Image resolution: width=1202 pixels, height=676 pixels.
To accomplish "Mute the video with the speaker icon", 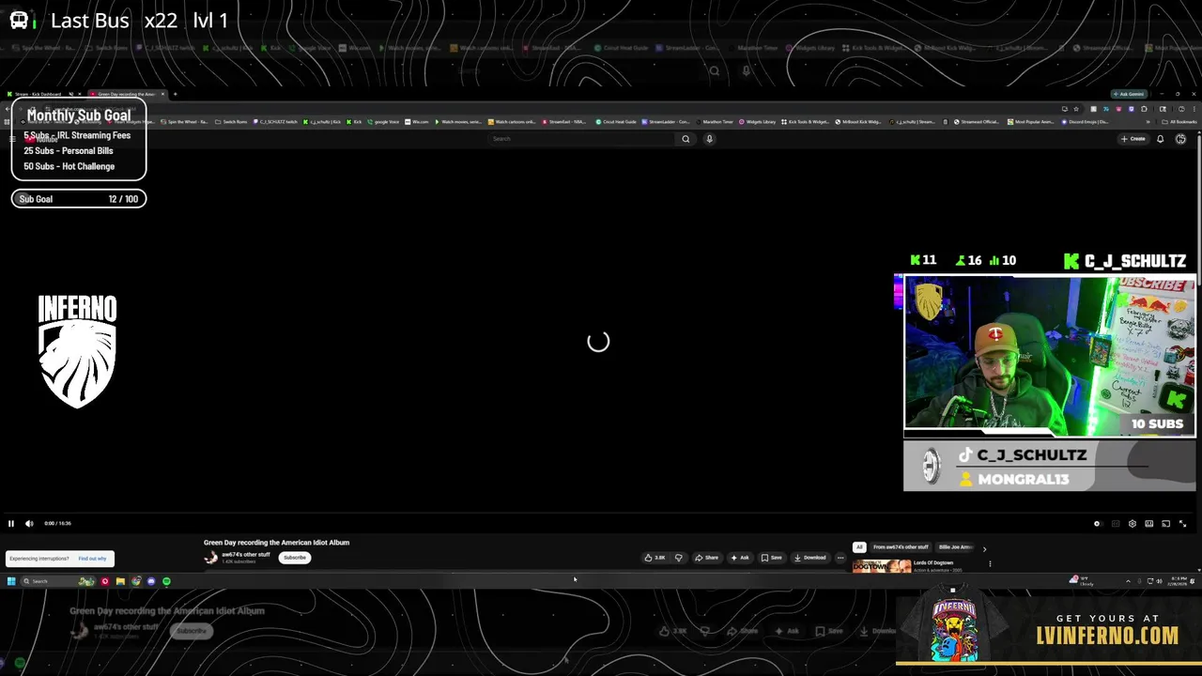I will pos(29,524).
